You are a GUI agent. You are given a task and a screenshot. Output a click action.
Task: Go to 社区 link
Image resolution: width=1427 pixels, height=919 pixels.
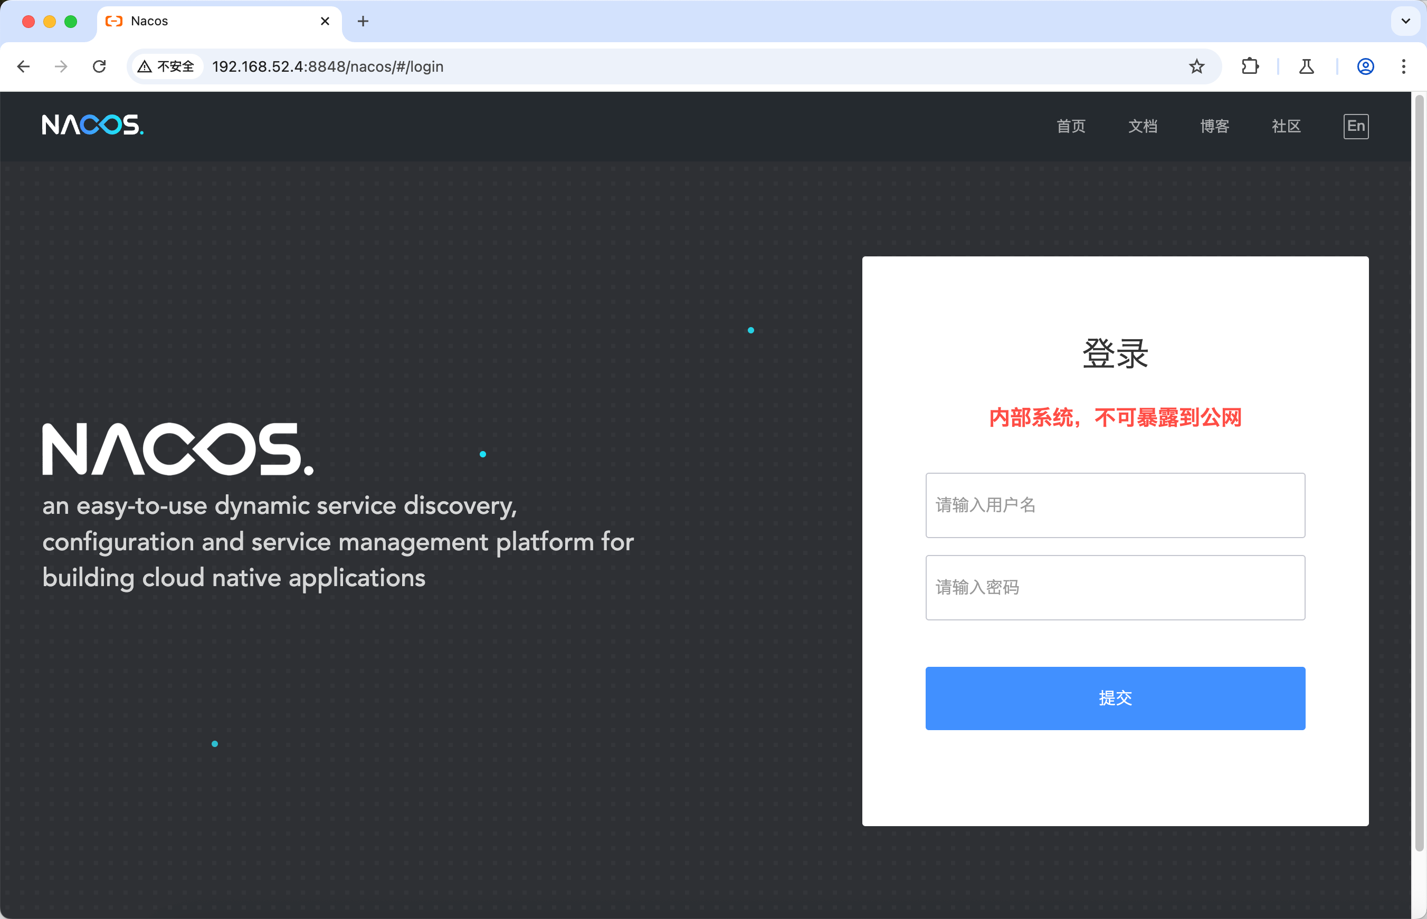click(1286, 126)
